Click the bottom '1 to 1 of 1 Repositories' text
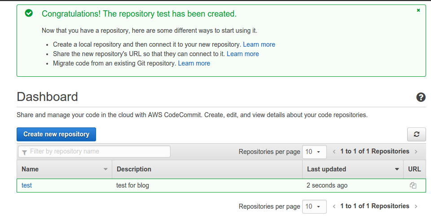This screenshot has width=431, height=219. (x=374, y=206)
